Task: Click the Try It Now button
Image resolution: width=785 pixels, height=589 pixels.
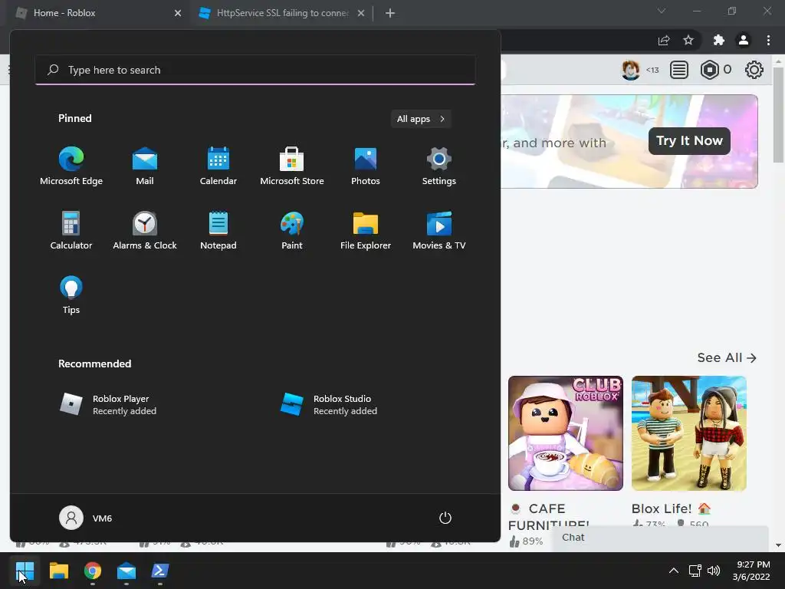Action: click(689, 141)
